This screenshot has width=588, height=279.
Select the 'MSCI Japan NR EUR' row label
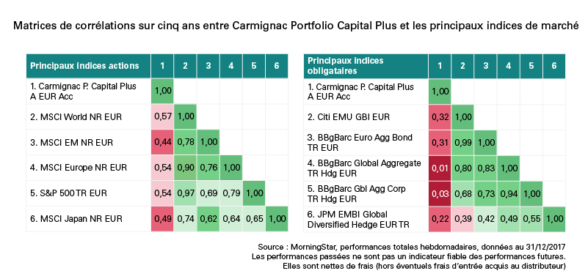(x=76, y=219)
